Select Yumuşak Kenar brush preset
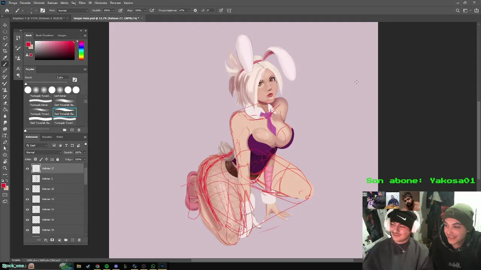The width and height of the screenshot is (481, 270). tap(40, 103)
